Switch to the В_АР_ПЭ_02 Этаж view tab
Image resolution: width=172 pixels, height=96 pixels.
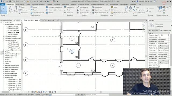coord(49,21)
